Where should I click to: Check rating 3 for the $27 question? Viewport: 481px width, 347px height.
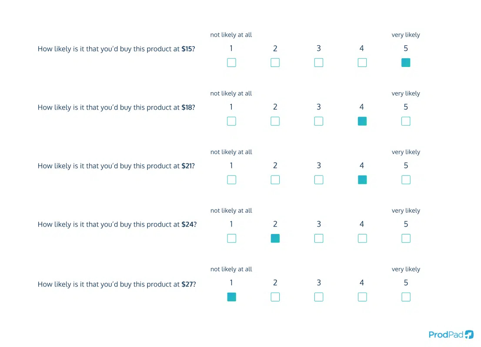[319, 297]
